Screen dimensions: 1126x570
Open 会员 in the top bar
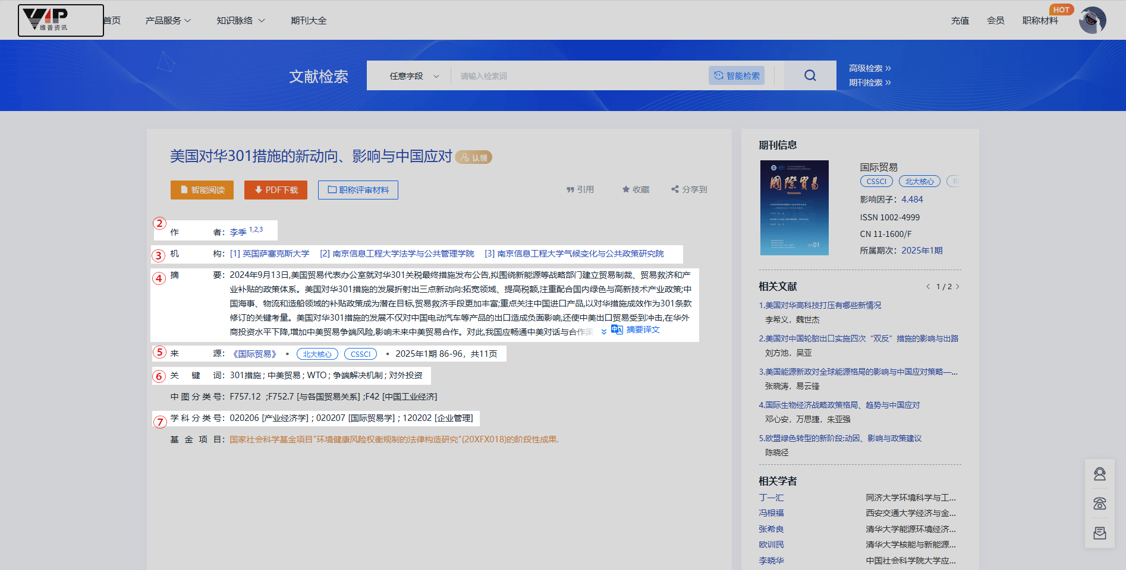click(996, 20)
